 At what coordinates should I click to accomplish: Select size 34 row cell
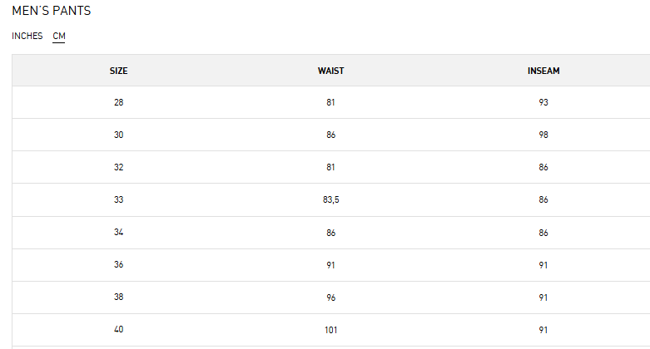(118, 233)
